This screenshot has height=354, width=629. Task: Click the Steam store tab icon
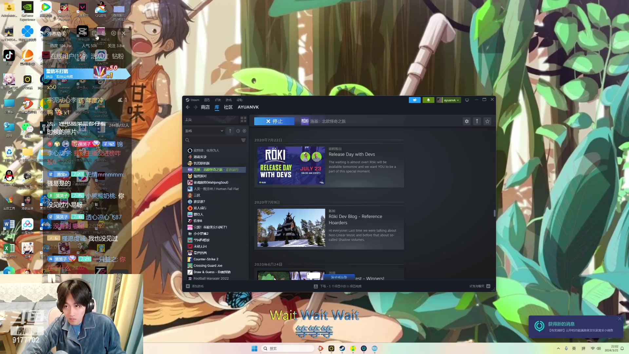[205, 107]
